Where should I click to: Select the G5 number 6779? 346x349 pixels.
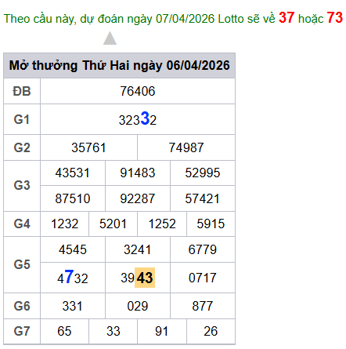coord(203,249)
